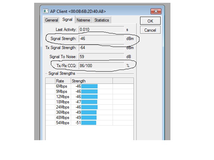Confirm with the OK button
The width and height of the screenshot is (214, 160).
tap(150, 21)
